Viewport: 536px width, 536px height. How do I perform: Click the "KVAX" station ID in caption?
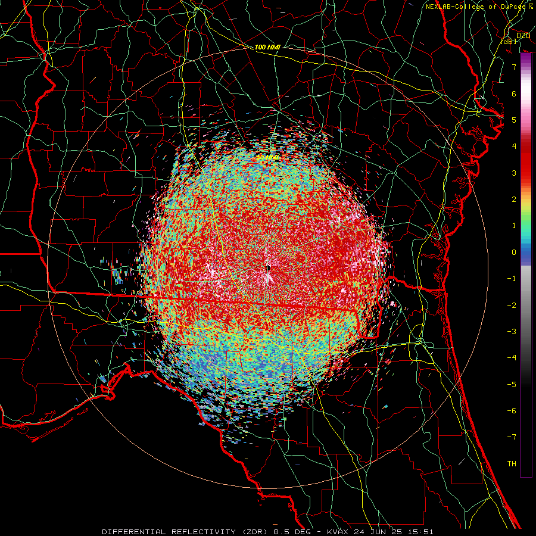(x=338, y=532)
